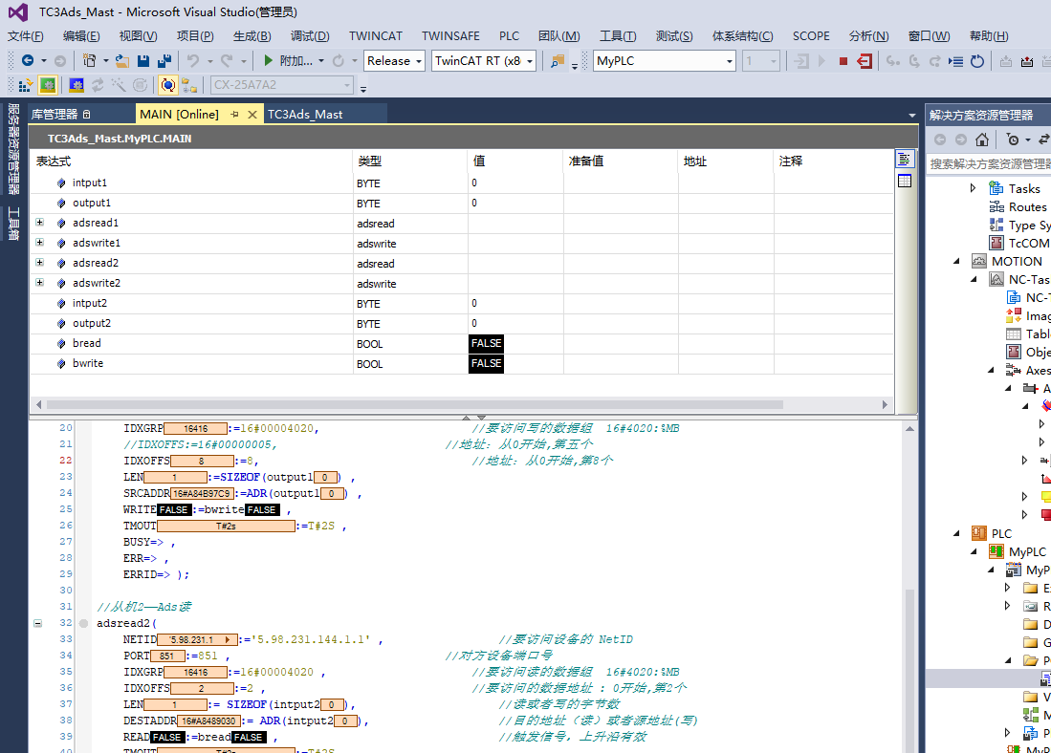Click the output2 variable row
1051x753 pixels.
pos(461,324)
